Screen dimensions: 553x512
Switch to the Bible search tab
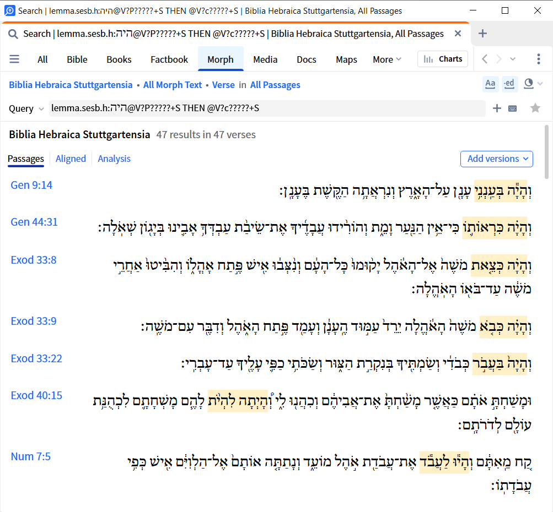pyautogui.click(x=77, y=59)
